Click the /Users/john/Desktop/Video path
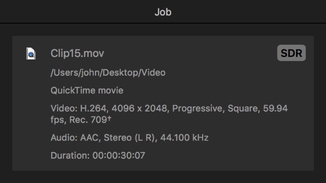Viewport: 326px width, 183px height. [x=108, y=73]
